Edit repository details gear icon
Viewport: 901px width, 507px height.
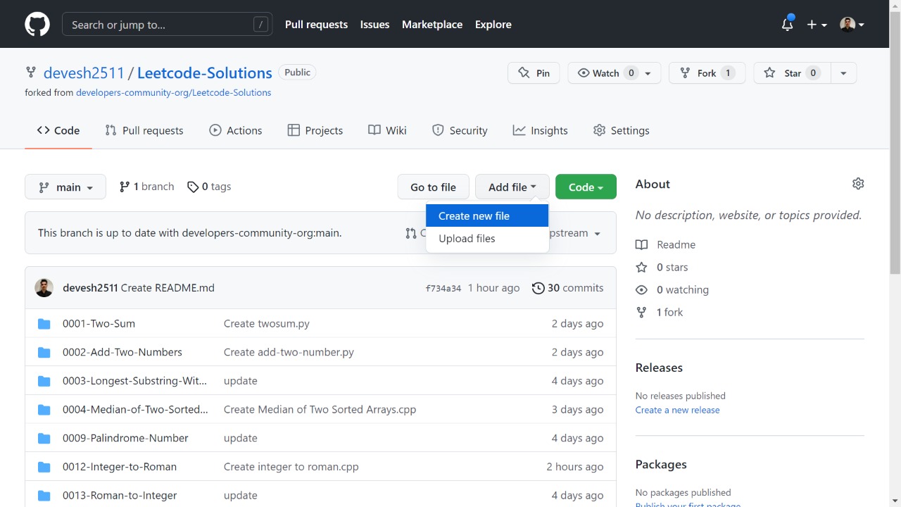pyautogui.click(x=858, y=184)
